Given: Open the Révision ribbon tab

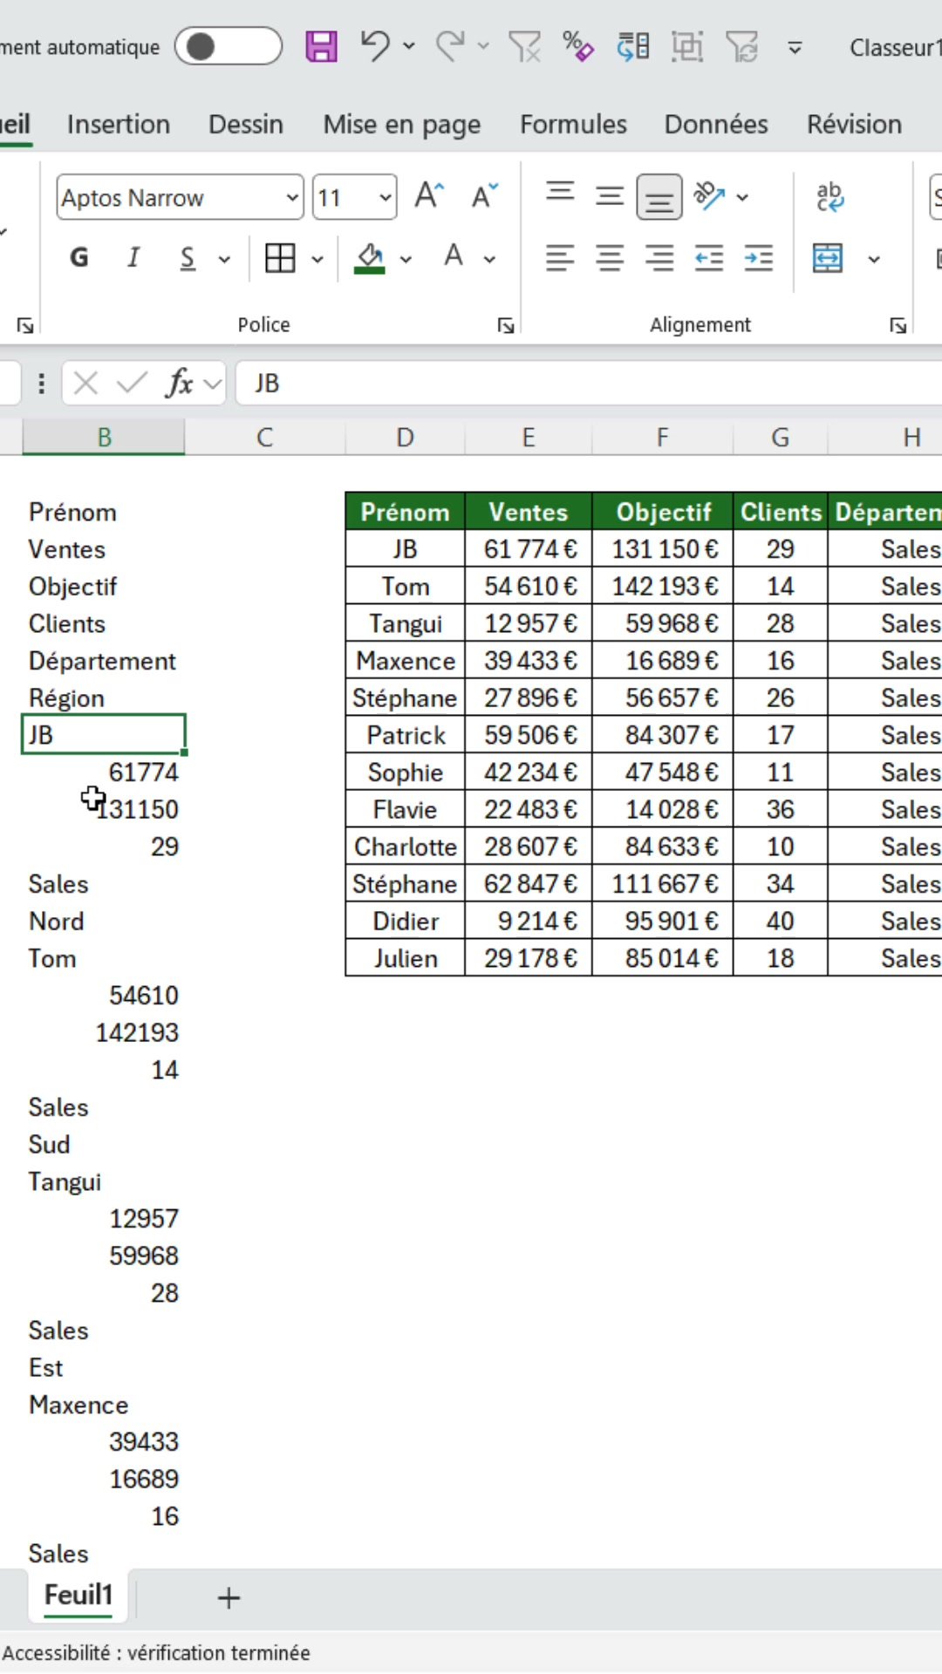Looking at the screenshot, I should pyautogui.click(x=854, y=124).
